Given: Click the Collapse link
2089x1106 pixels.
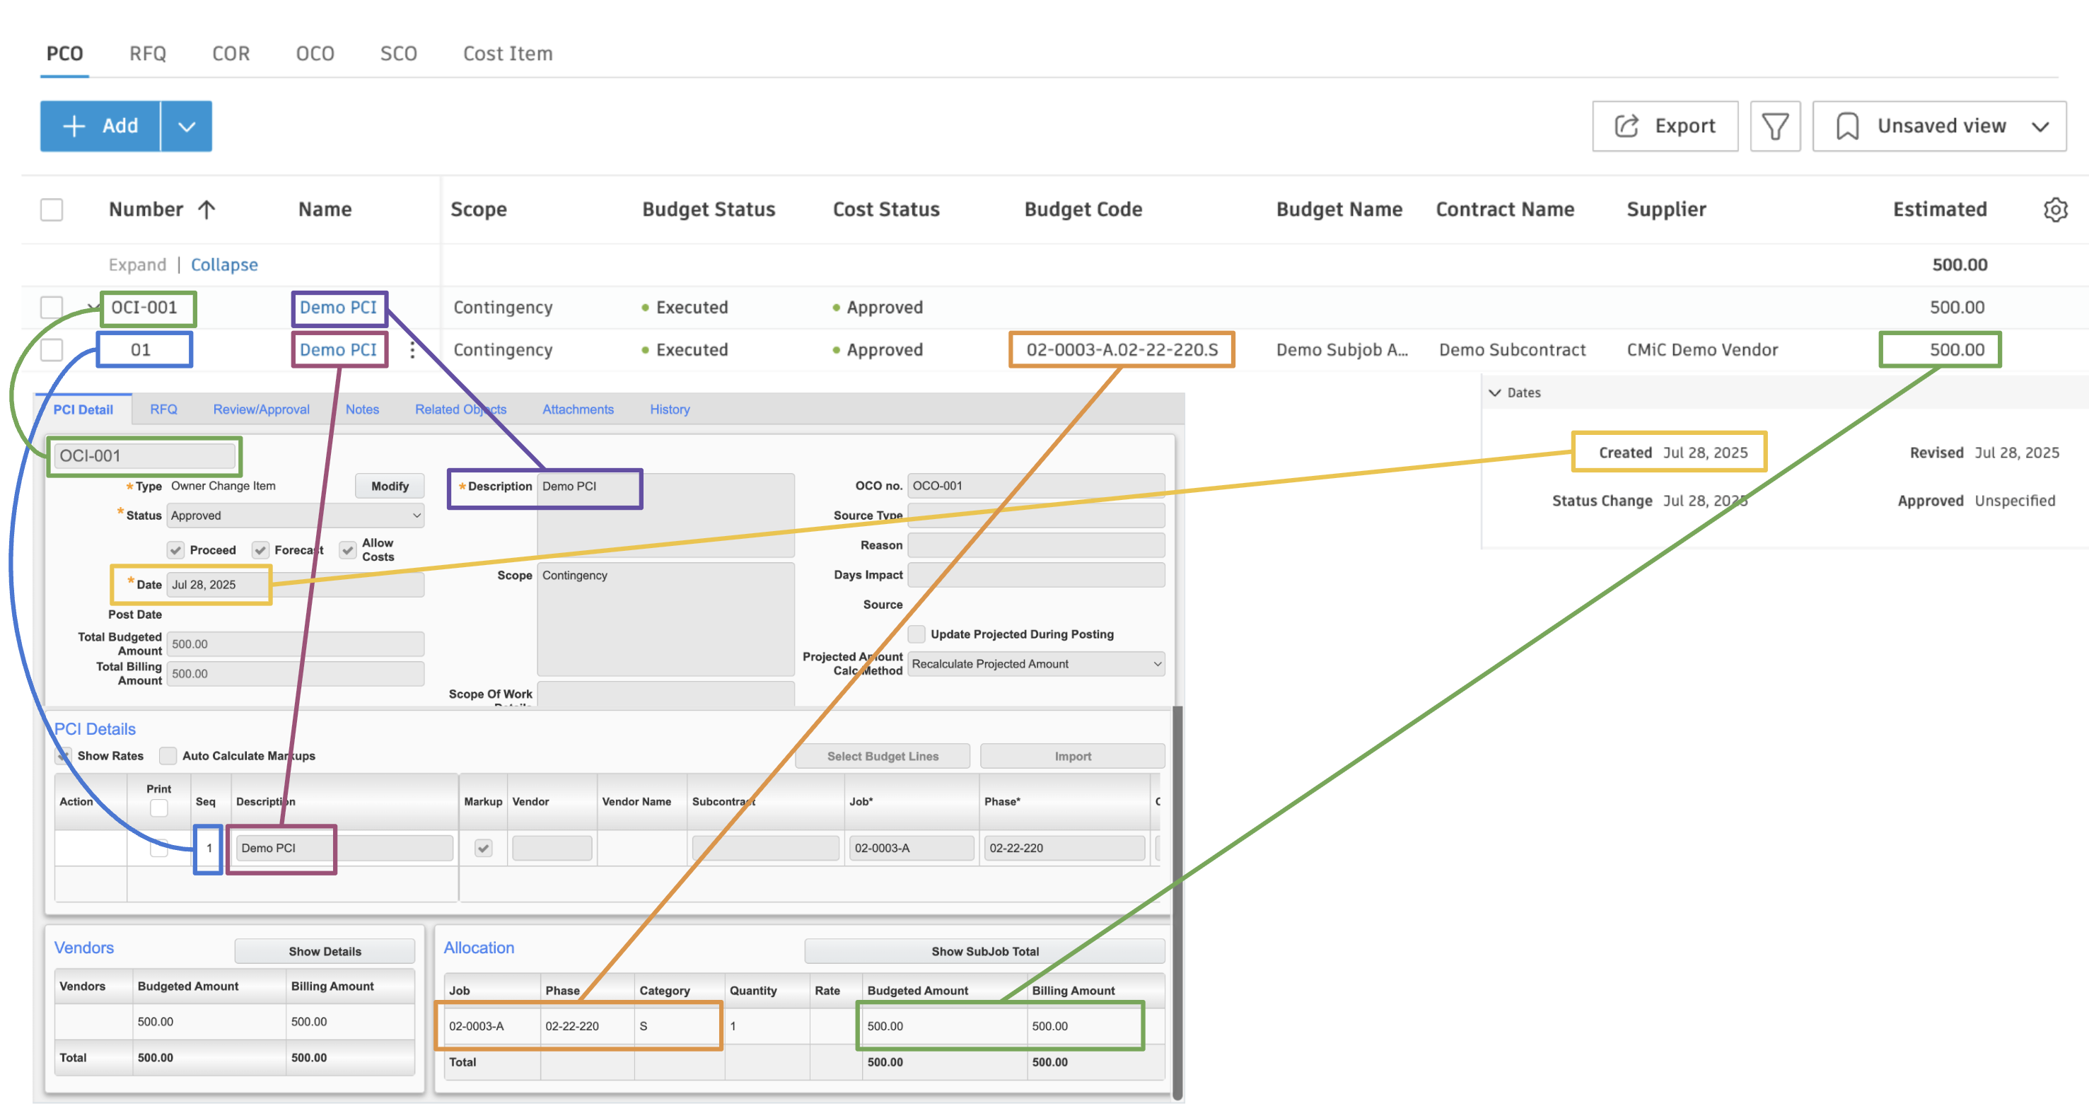Looking at the screenshot, I should click(223, 264).
